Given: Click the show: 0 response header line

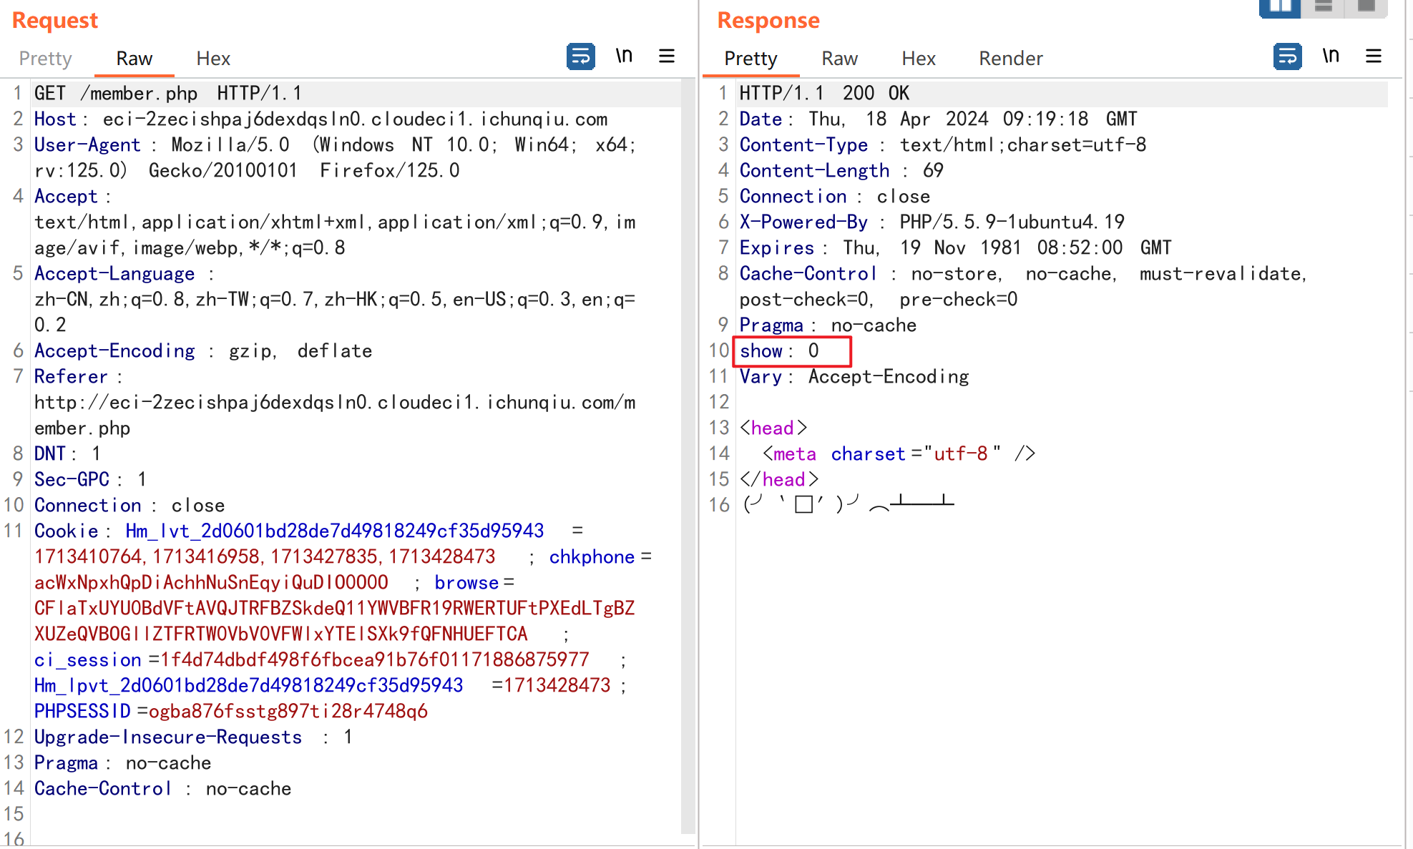Looking at the screenshot, I should (x=779, y=351).
